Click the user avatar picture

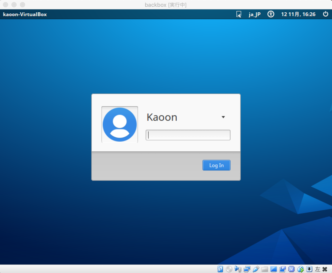tap(120, 124)
